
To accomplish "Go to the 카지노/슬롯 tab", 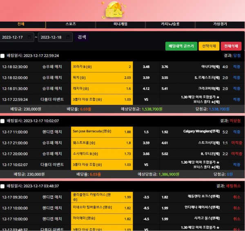I will 170,24.
